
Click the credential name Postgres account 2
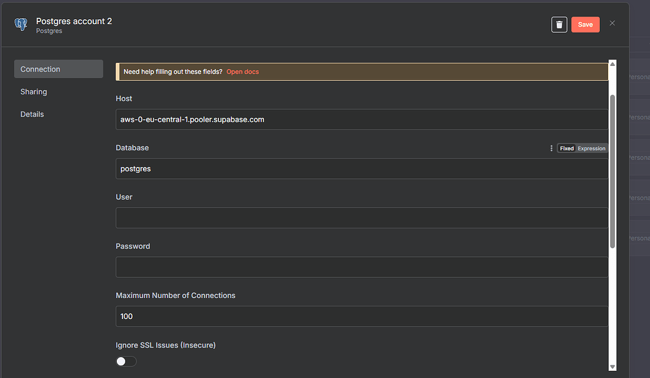pos(74,21)
